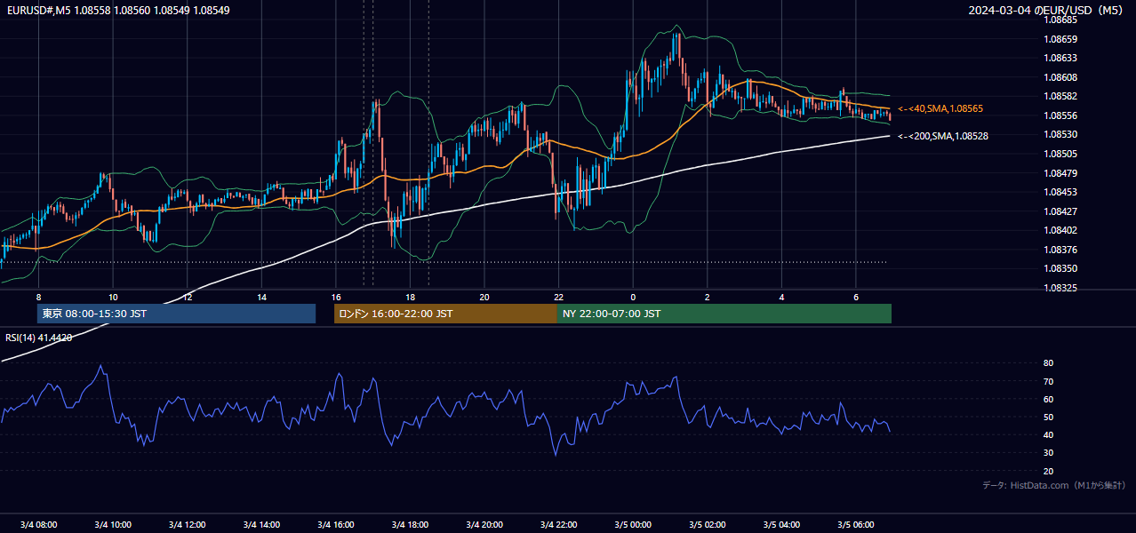
Task: Click RSI axis level 80
Action: 1049,363
